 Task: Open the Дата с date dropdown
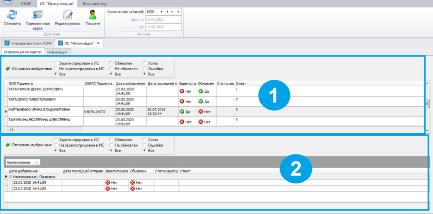click(179, 19)
